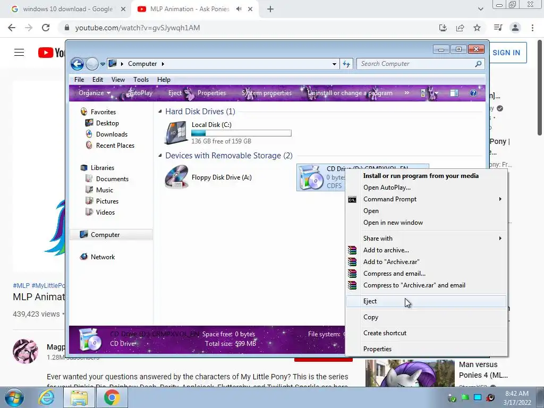Click the Explorer back arrow button
The image size is (544, 408).
coord(77,64)
